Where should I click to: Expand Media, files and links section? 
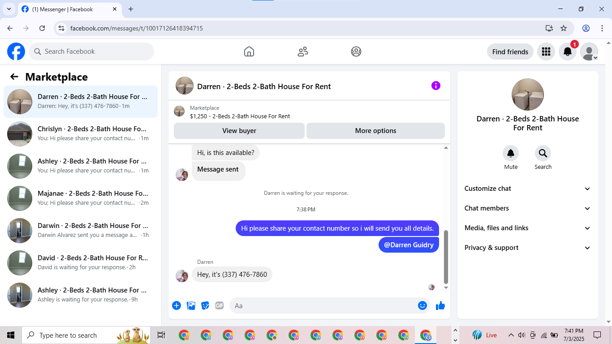[x=528, y=228]
